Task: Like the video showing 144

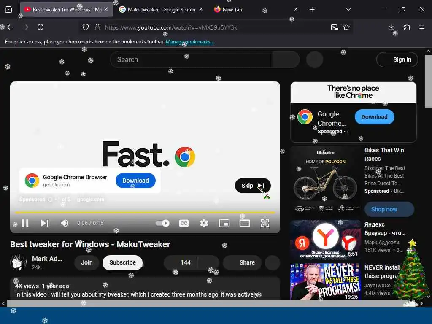Action: (x=181, y=262)
